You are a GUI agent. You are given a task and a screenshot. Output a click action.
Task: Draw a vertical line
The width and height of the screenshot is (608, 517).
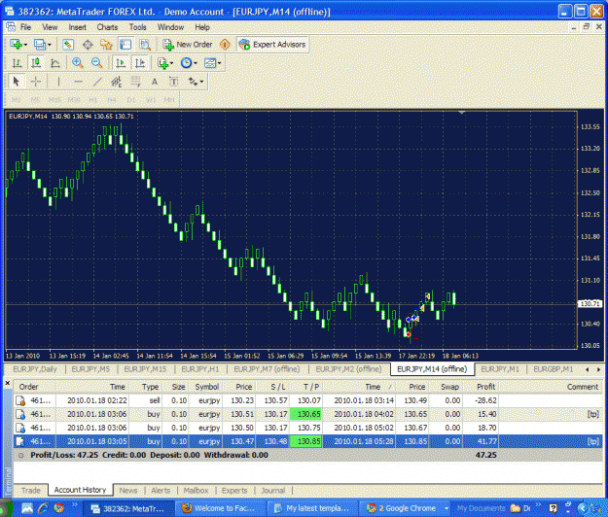click(58, 82)
